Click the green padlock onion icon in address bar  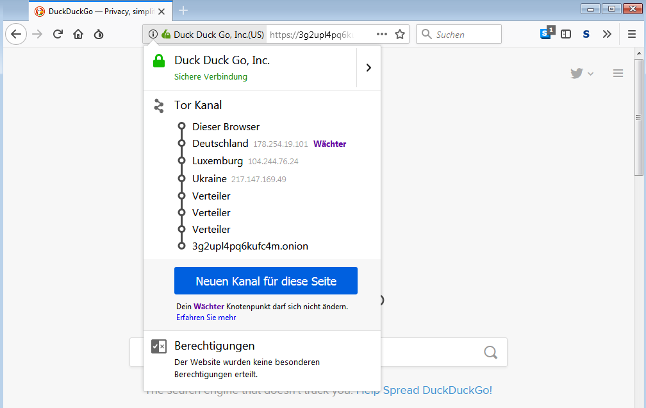[x=166, y=34]
